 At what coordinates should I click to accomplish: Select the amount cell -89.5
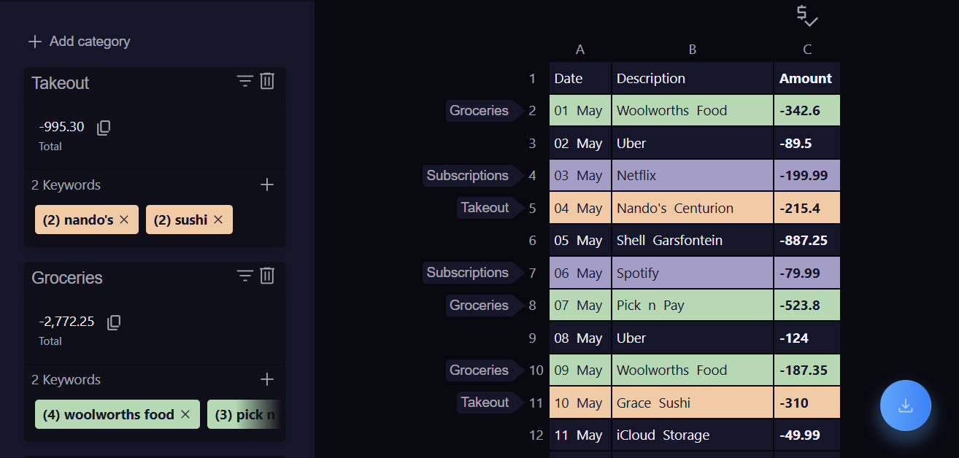click(807, 143)
